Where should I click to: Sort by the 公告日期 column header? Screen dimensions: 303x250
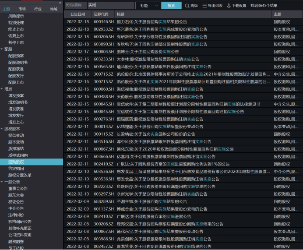coord(78,14)
